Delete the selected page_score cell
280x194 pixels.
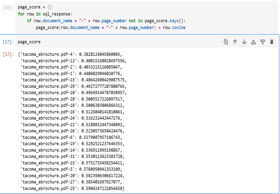[x=272, y=42]
